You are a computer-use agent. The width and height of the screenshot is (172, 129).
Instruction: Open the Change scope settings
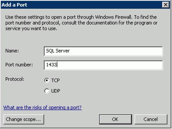[x=24, y=119]
